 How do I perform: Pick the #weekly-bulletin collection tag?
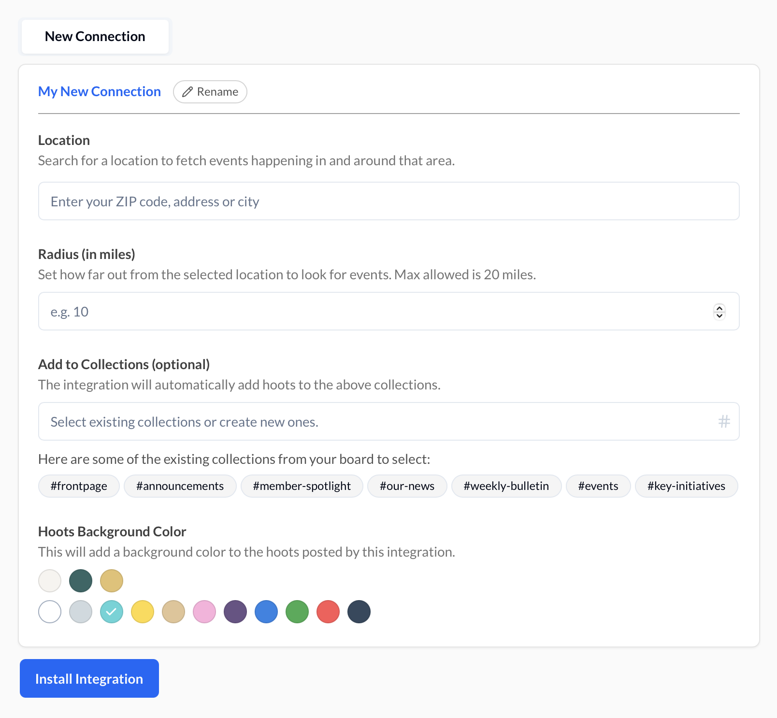(506, 486)
